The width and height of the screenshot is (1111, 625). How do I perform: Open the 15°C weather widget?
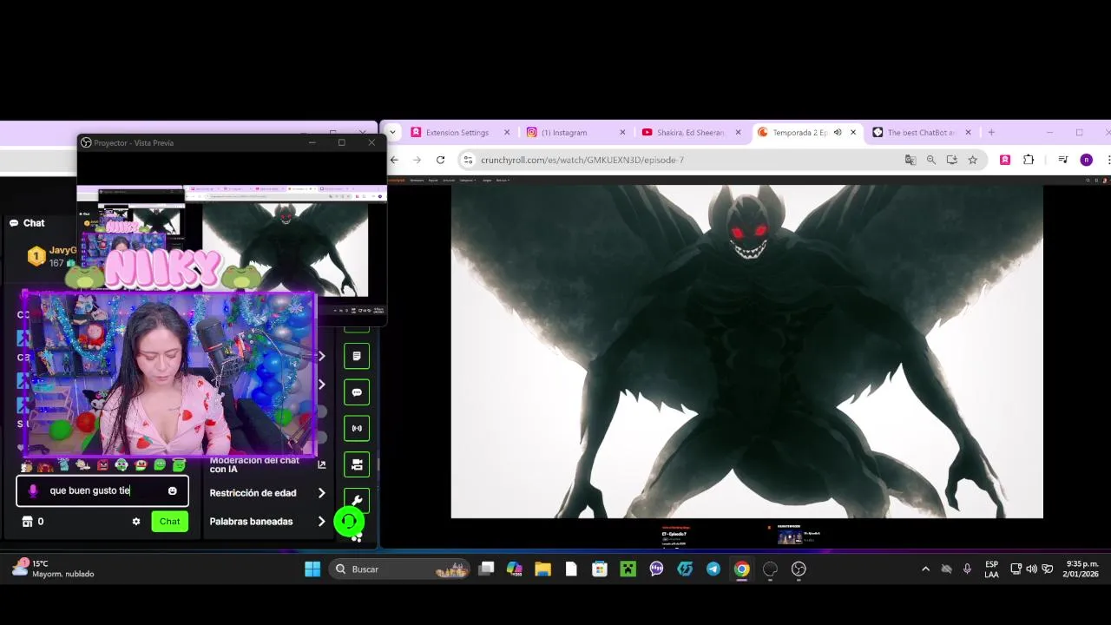[x=54, y=569]
